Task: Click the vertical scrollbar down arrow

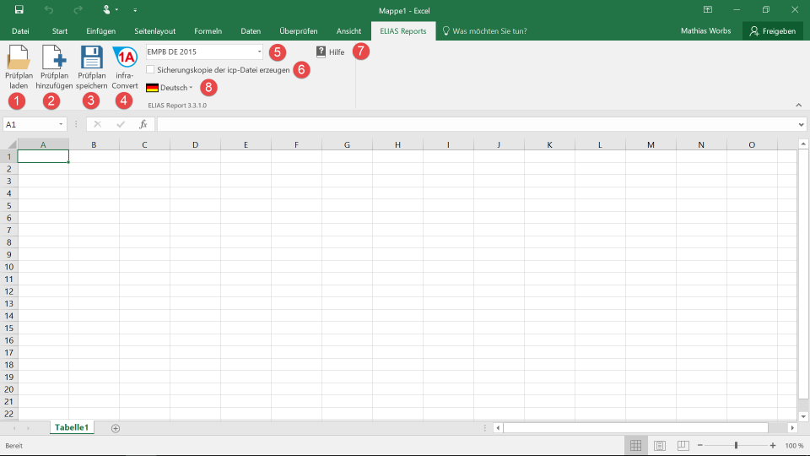Action: point(803,416)
